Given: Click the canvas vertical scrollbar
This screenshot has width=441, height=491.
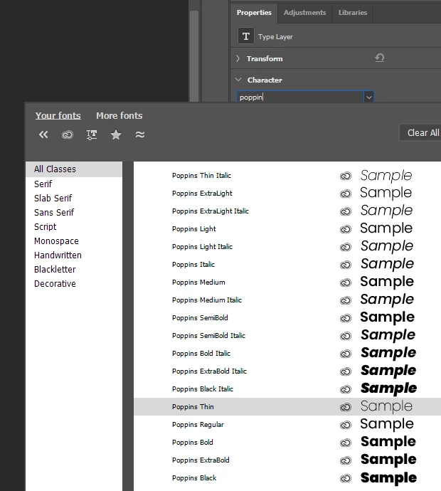Looking at the screenshot, I should (194, 56).
